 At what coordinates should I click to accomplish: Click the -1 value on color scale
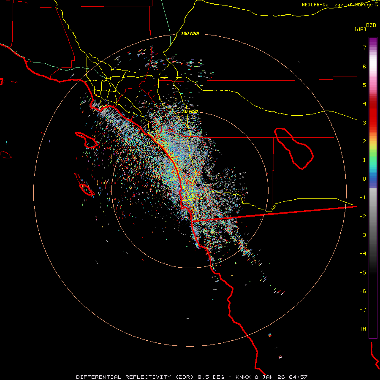coord(363,198)
